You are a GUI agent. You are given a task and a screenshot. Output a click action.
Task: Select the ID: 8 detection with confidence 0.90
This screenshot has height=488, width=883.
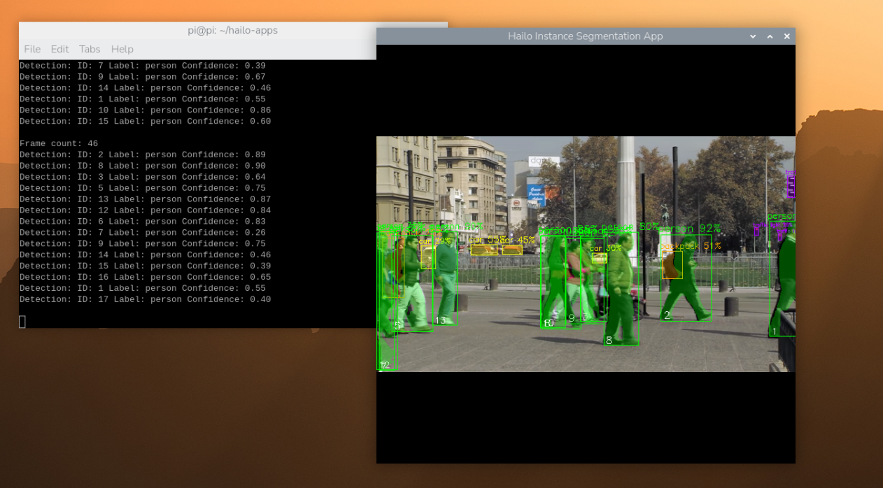143,166
